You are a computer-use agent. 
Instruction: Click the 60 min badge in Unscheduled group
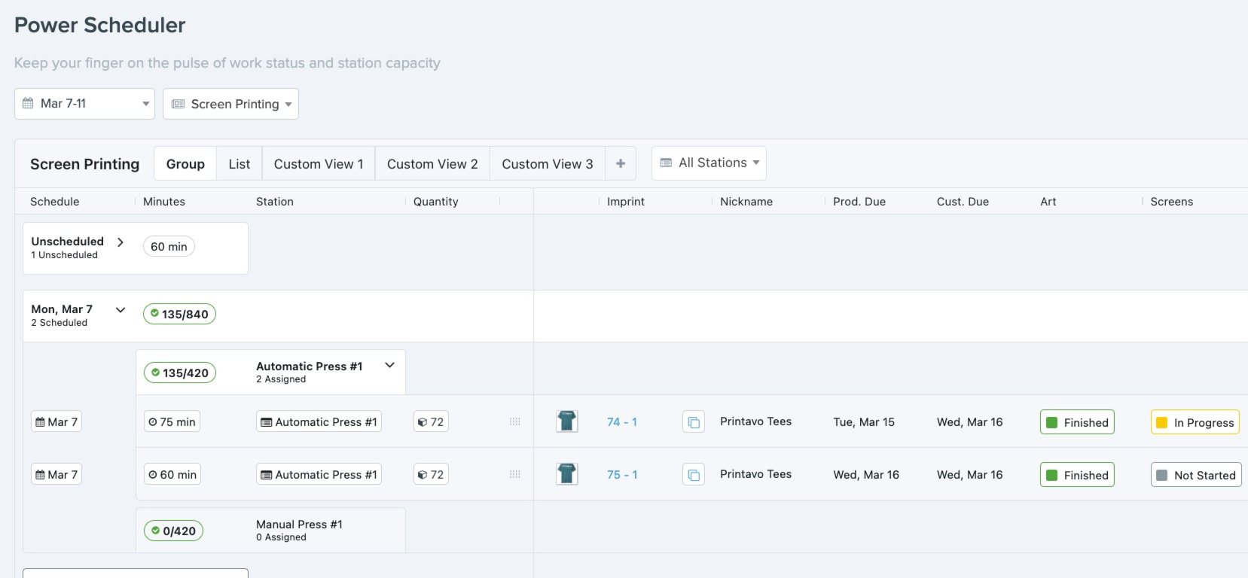click(169, 247)
